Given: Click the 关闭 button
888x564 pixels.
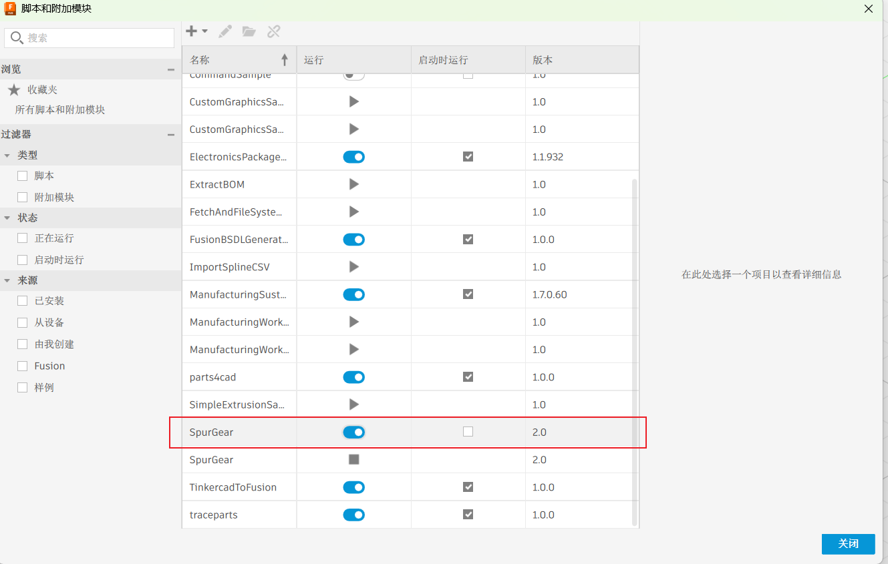Looking at the screenshot, I should point(849,544).
